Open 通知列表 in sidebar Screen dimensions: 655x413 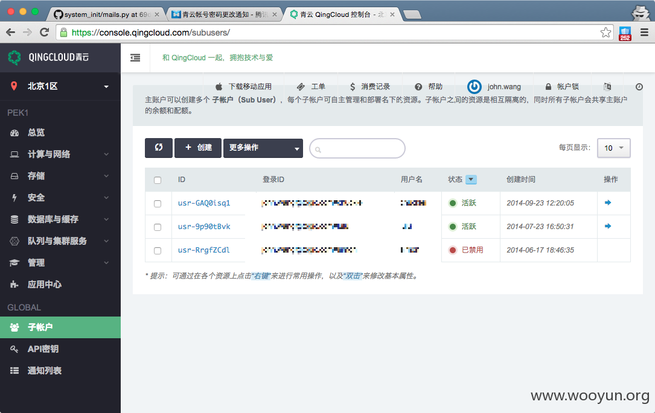[60, 371]
